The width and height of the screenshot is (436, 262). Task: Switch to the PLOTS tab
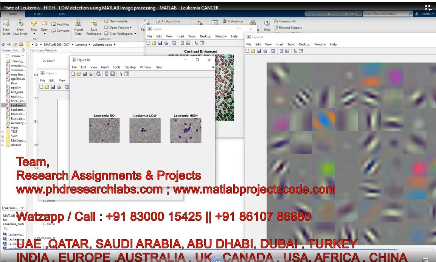click(38, 14)
